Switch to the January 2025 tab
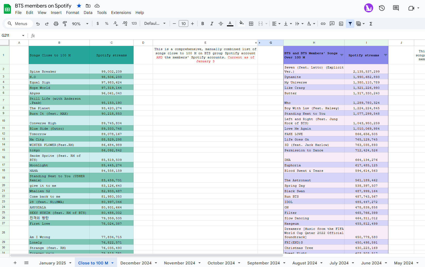The width and height of the screenshot is (425, 267). [x=52, y=263]
